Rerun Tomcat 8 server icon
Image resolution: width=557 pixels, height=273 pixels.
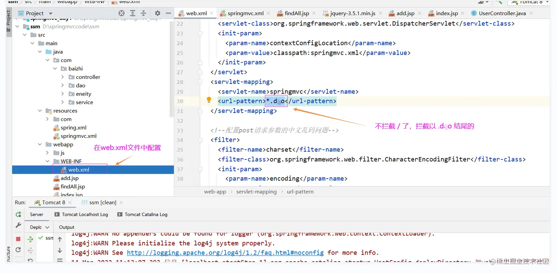pyautogui.click(x=18, y=214)
